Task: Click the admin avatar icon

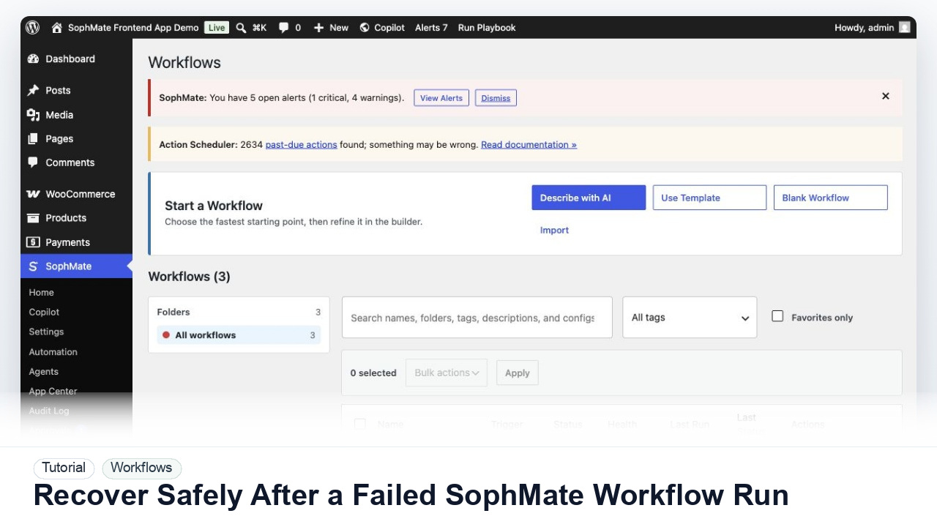Action: tap(905, 27)
